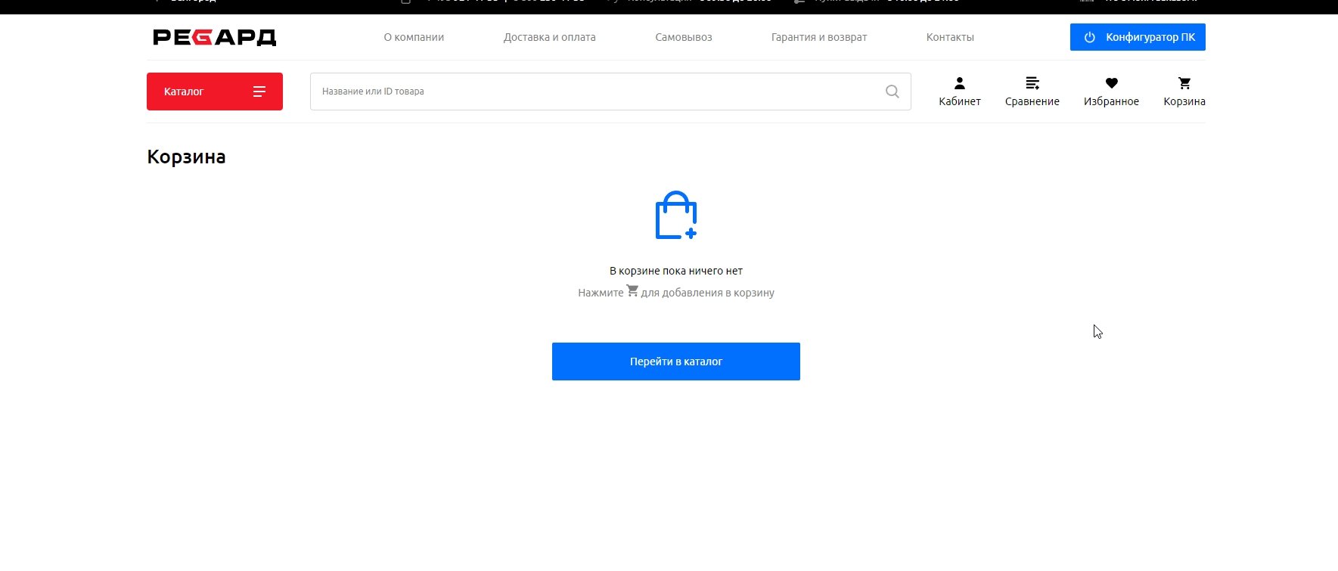1338x571 pixels.
Task: Click the Корзина cart icon in header
Action: click(x=1184, y=83)
